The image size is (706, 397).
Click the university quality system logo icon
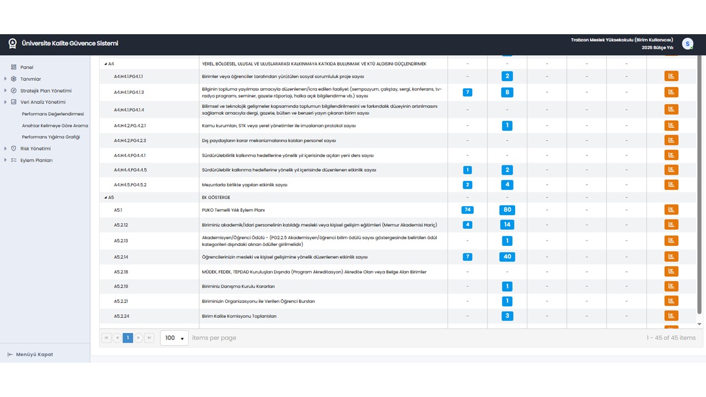[13, 44]
